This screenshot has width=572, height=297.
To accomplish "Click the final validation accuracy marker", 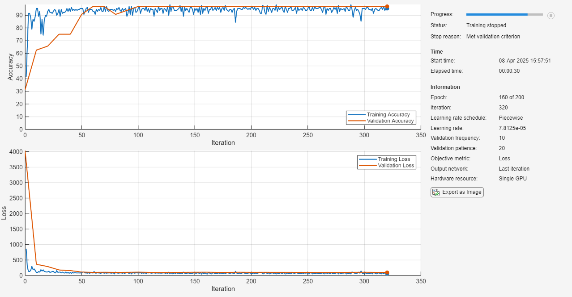I will coord(387,7).
